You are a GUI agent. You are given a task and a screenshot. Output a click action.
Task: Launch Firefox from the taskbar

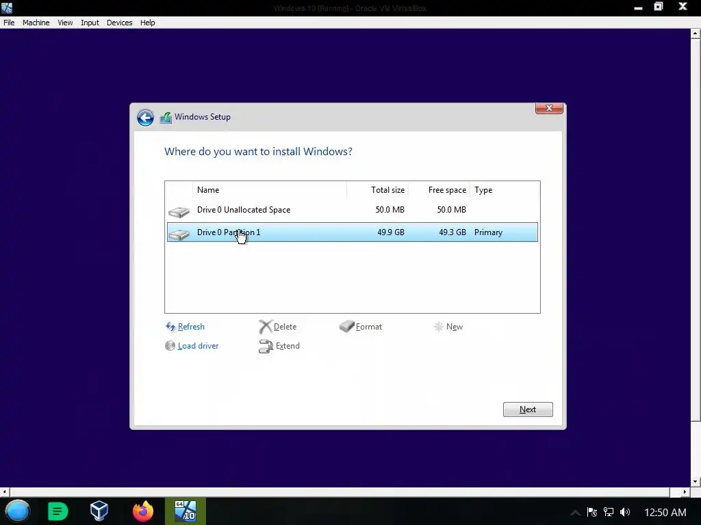pos(143,511)
